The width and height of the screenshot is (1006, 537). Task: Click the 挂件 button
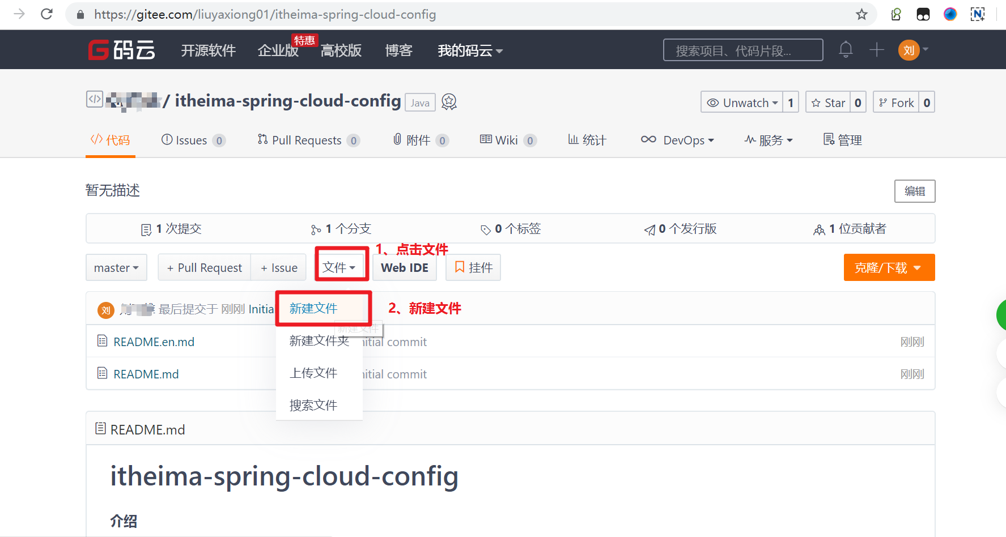[x=473, y=267]
